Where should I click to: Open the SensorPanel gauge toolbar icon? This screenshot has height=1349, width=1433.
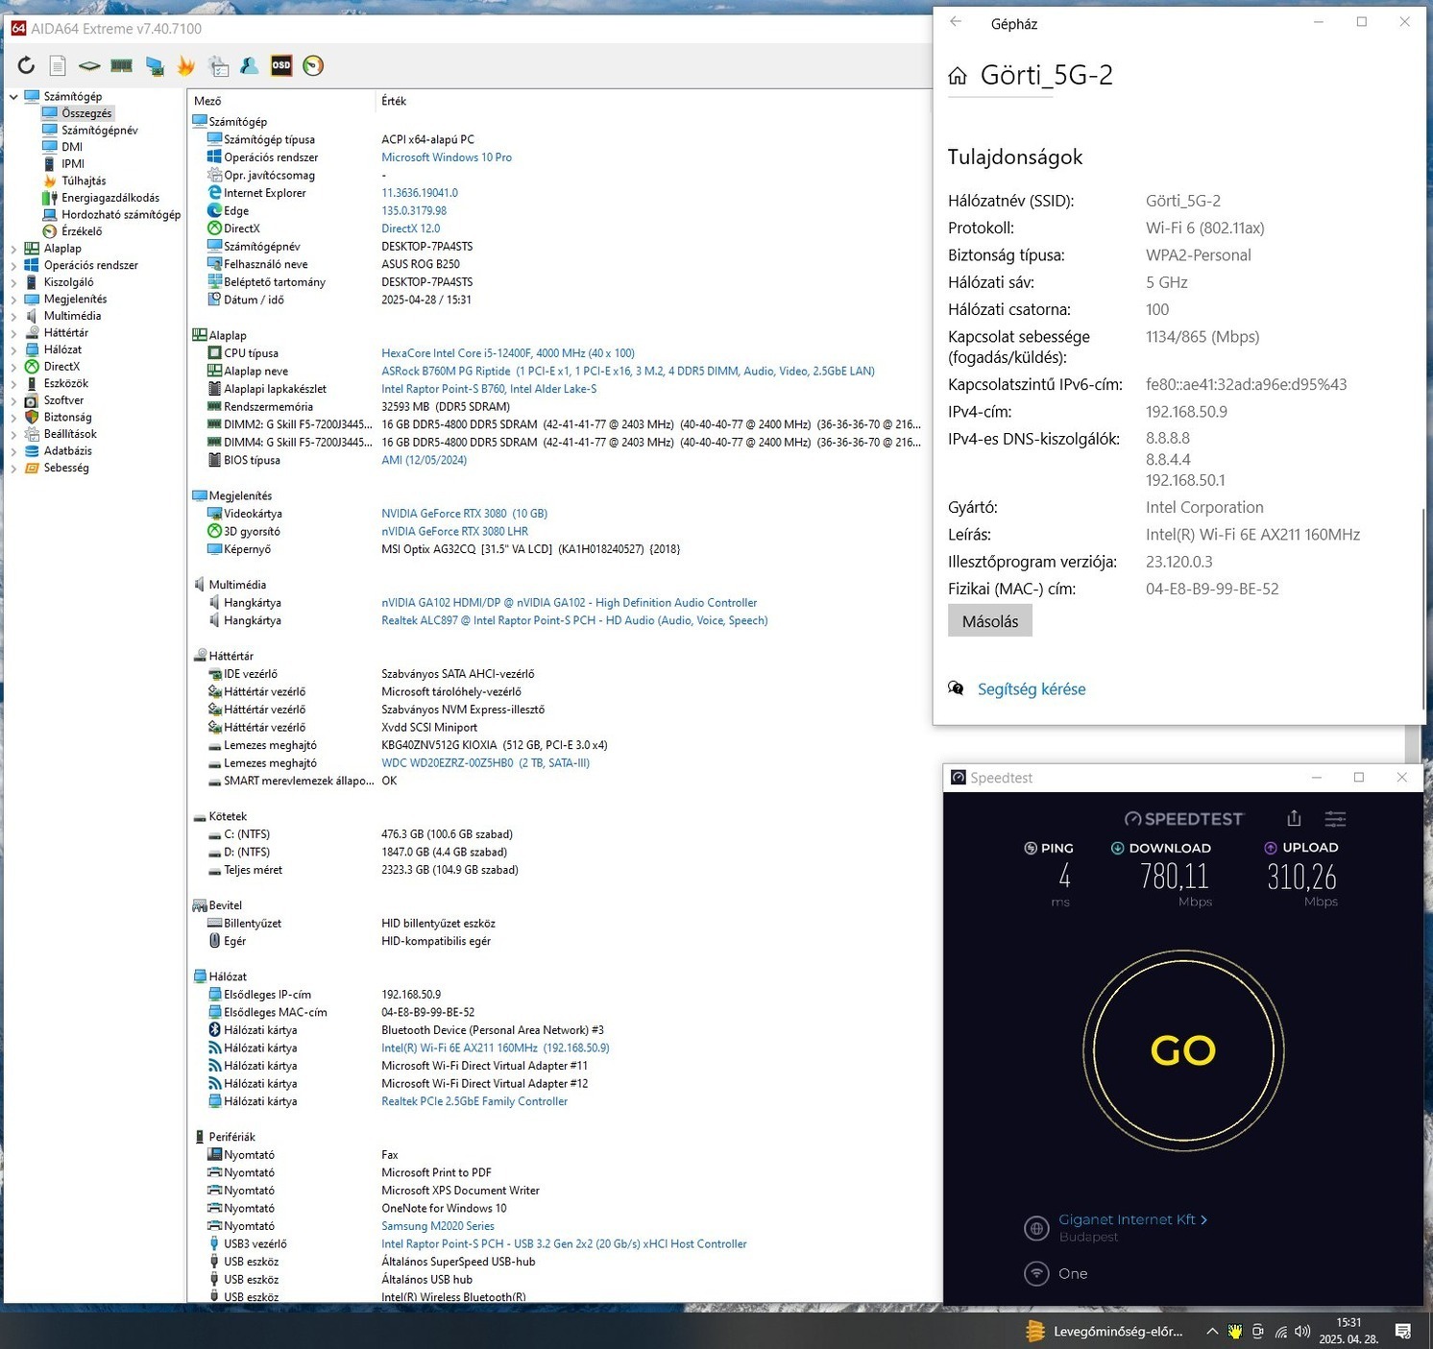coord(313,65)
